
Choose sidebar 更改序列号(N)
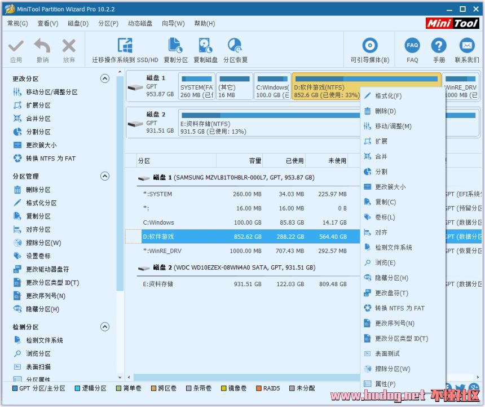tap(39, 296)
